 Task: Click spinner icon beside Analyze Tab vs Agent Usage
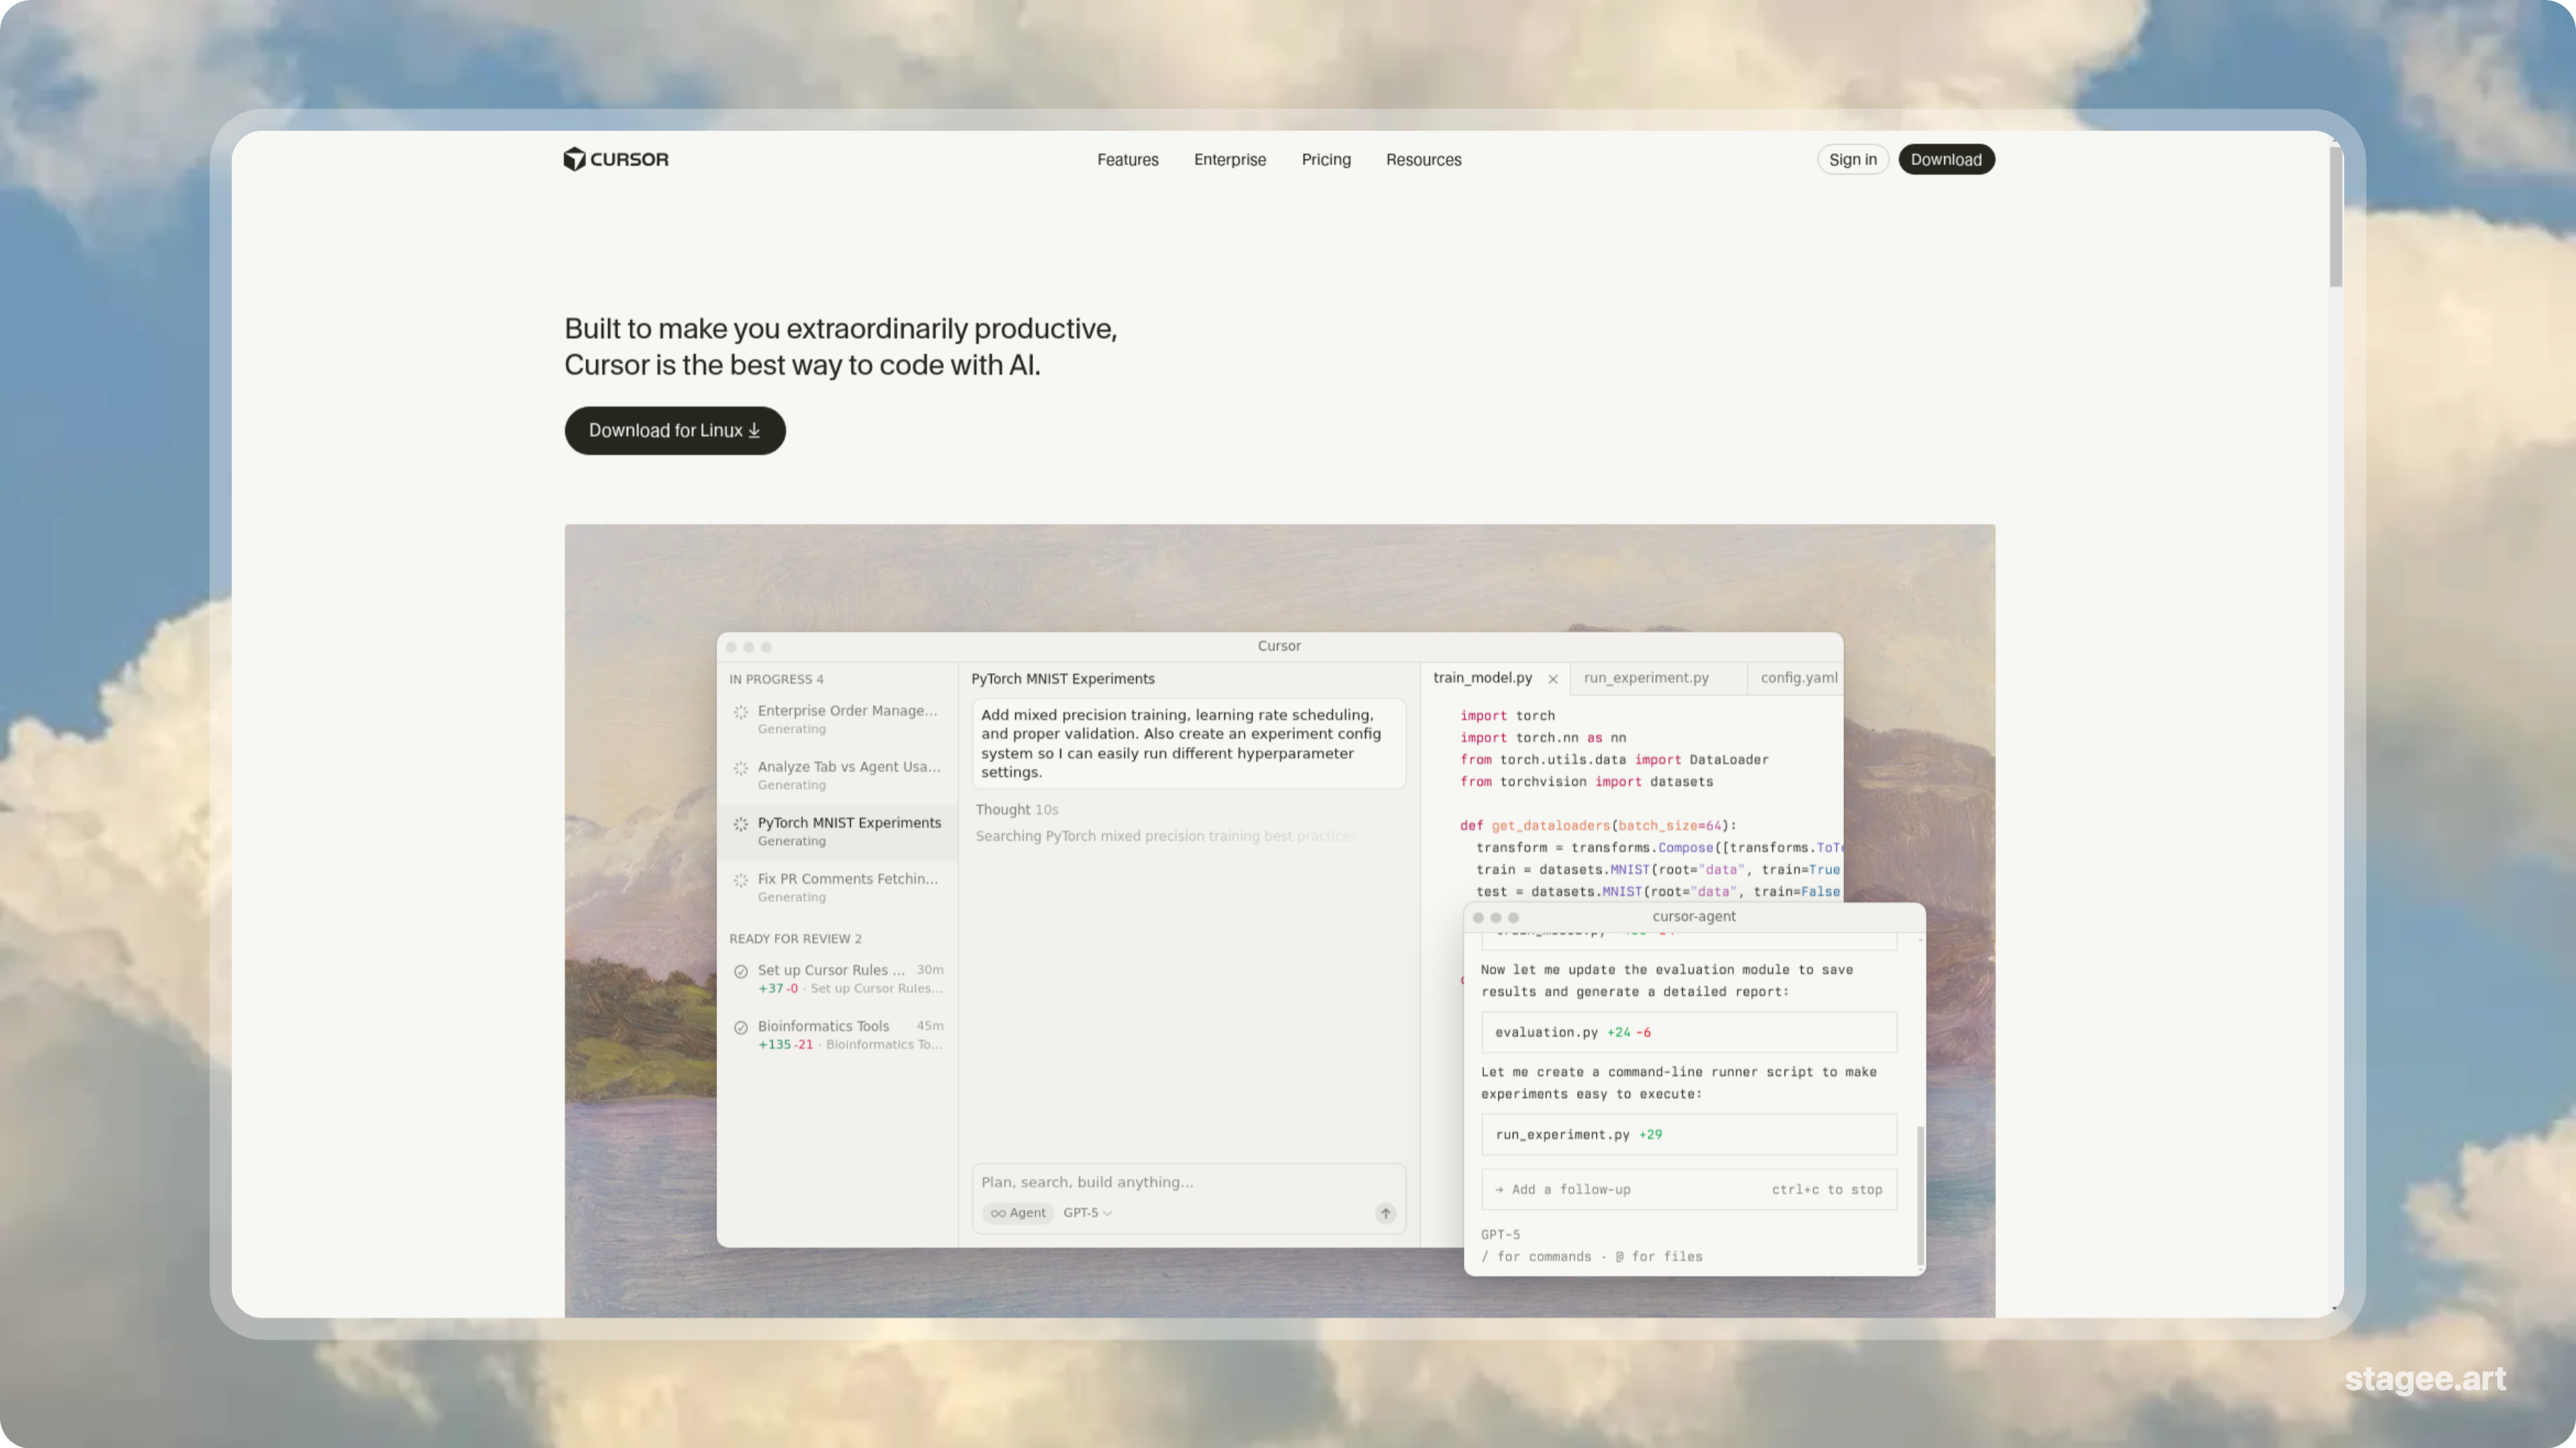(x=741, y=769)
